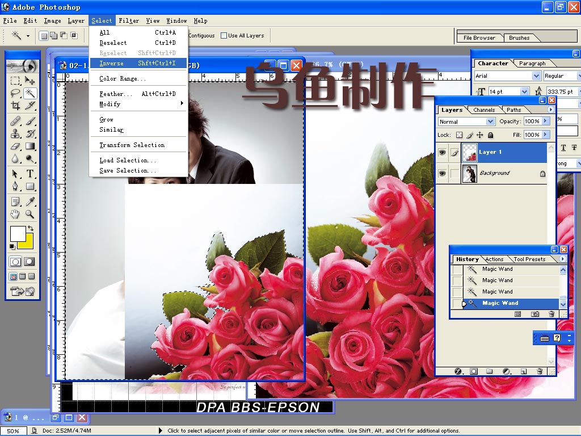581x436 pixels.
Task: Toggle lock position in Layers panel
Action: click(x=480, y=135)
